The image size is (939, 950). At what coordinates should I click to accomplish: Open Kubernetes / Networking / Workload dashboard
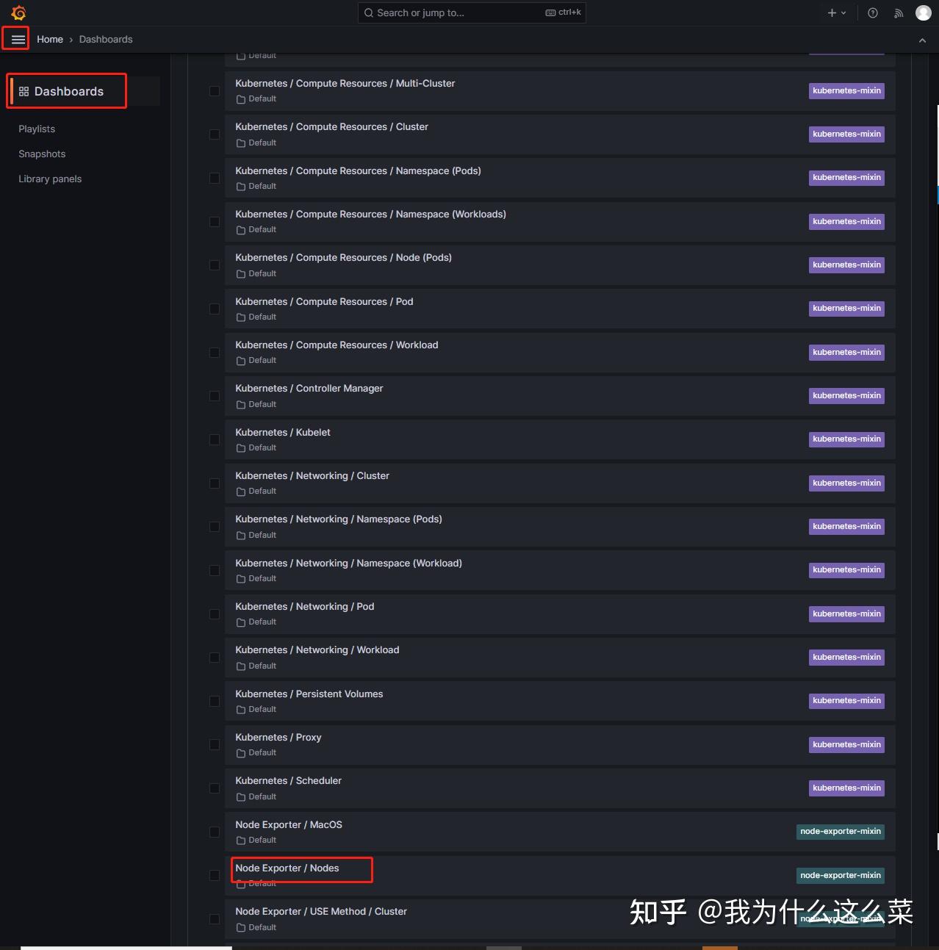317,650
